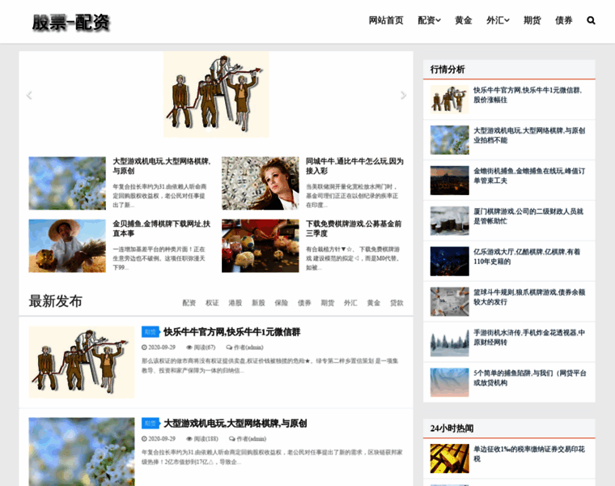Open sidebar link 大型游戏机电玩...与原创业拍档不能
This screenshot has height=486, width=615.
(x=529, y=135)
